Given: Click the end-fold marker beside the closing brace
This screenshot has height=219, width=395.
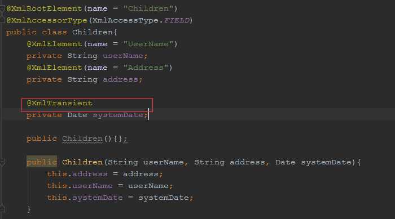Looking at the screenshot, I should pyautogui.click(x=2, y=209).
